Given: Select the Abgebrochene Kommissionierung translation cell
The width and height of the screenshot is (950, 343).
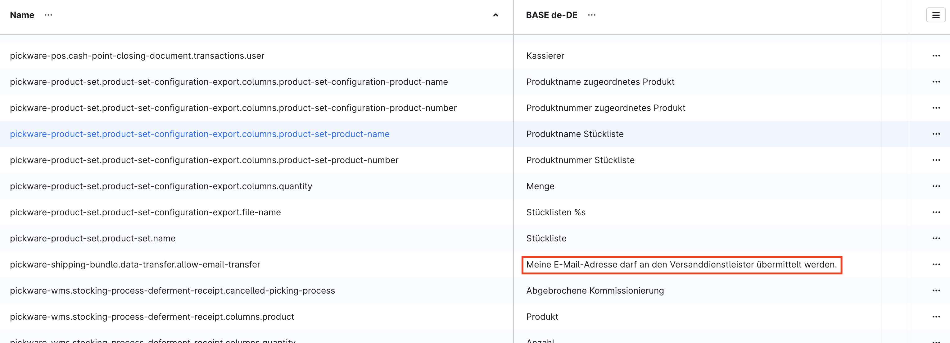Looking at the screenshot, I should pos(595,290).
